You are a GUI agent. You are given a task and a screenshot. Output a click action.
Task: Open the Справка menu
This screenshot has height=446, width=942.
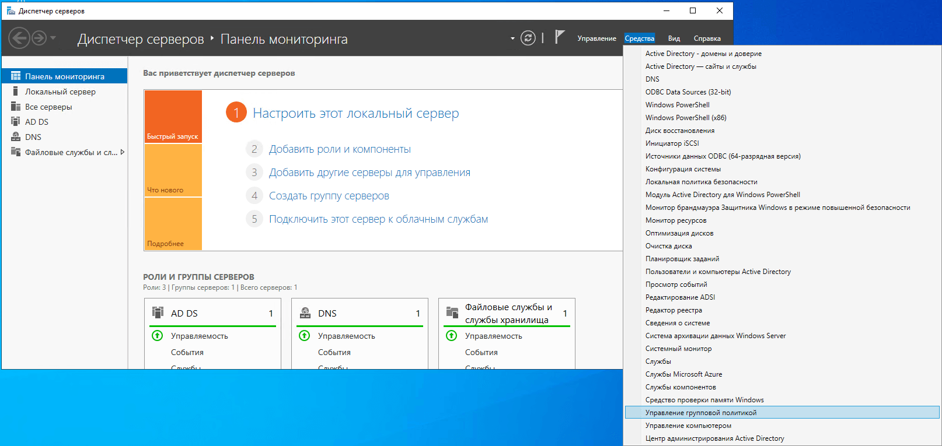[x=707, y=38]
